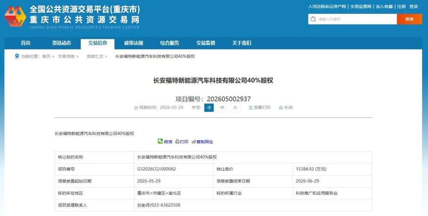Screen dimensions: 428x216
Task: Open the 人民法院诉讼资产网 link
Action: (x=327, y=6)
